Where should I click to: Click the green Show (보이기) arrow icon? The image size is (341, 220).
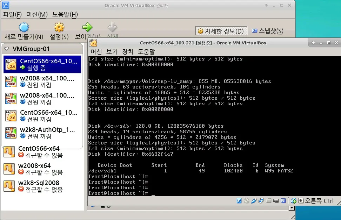pyautogui.click(x=87, y=27)
